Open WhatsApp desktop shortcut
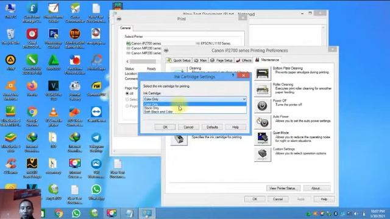The width and height of the screenshot is (390, 219). pos(96,192)
